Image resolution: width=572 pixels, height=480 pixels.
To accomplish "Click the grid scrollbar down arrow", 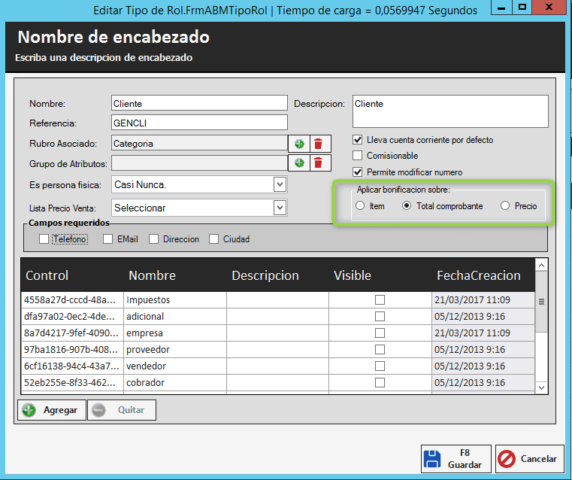I will pyautogui.click(x=540, y=387).
